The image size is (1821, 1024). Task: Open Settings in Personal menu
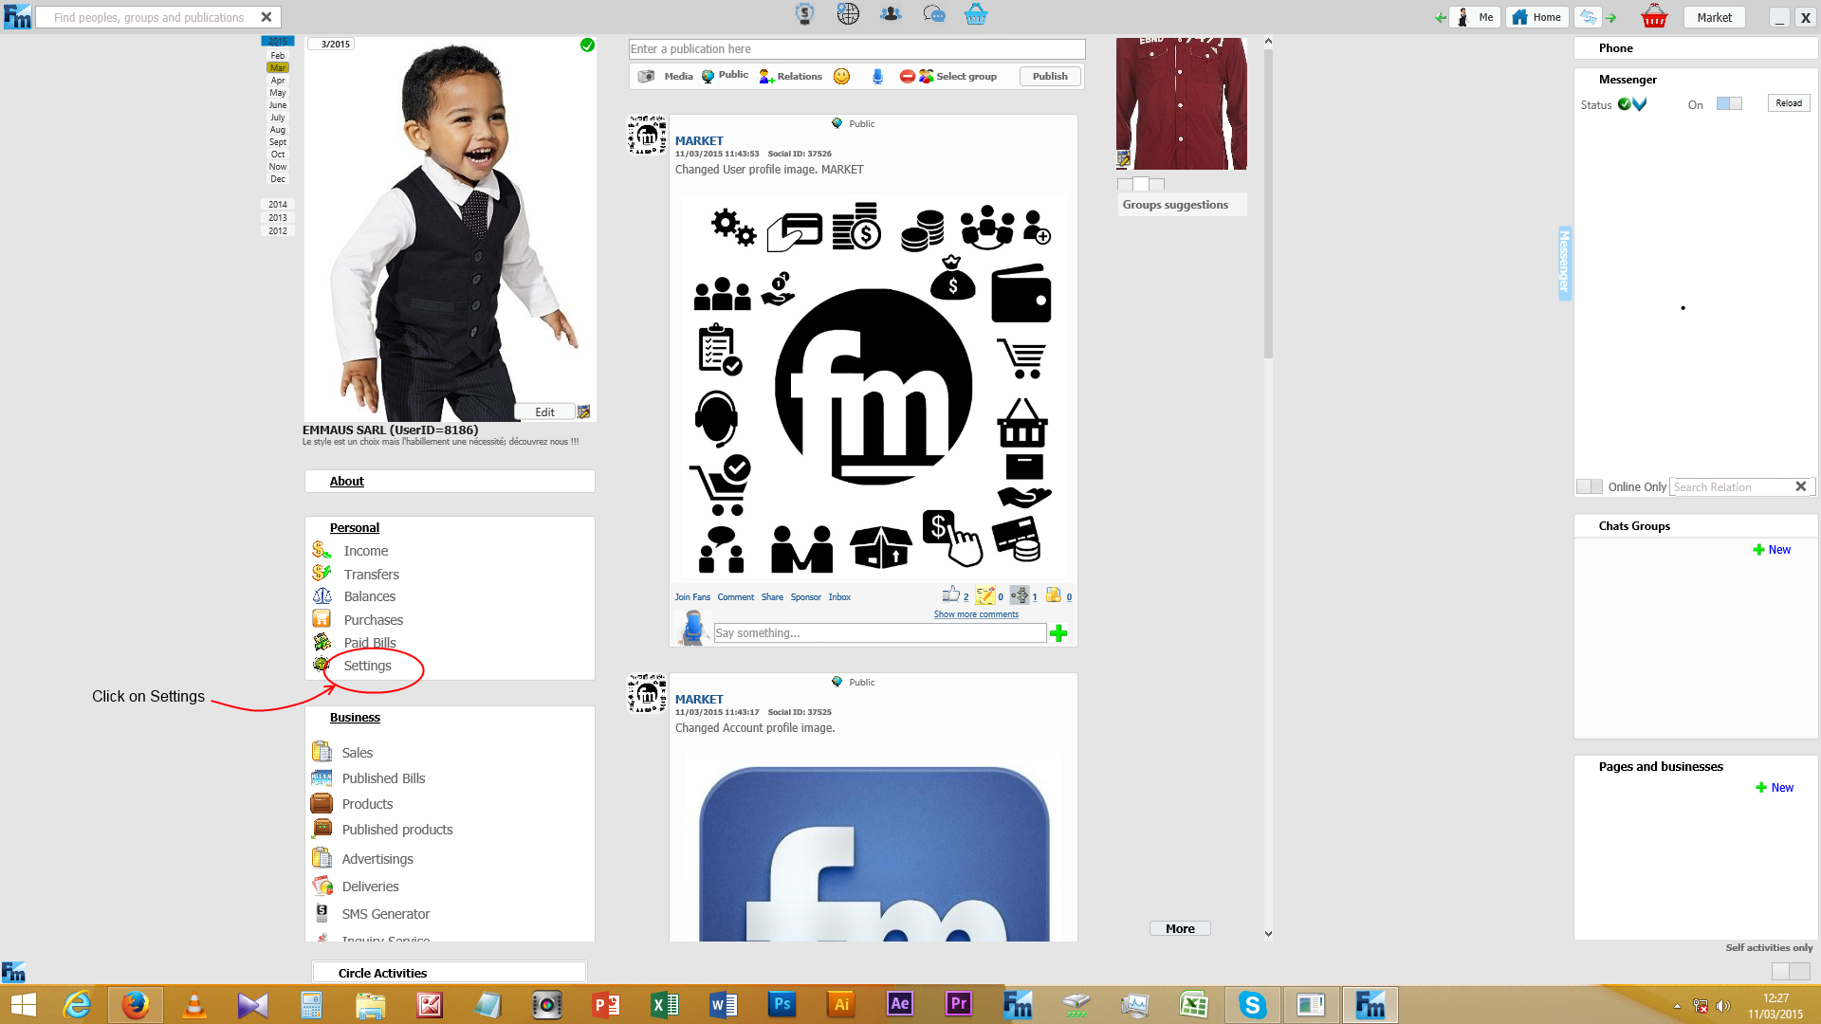[367, 666]
